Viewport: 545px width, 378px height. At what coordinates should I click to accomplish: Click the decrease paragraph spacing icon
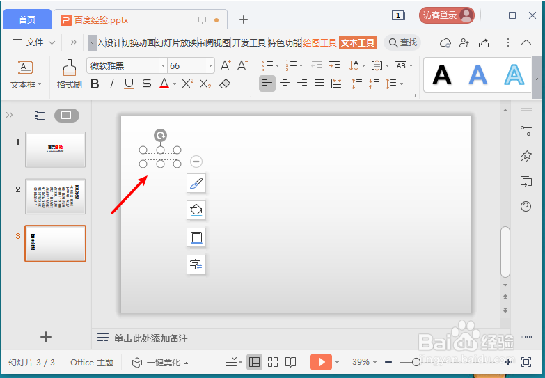(x=374, y=84)
